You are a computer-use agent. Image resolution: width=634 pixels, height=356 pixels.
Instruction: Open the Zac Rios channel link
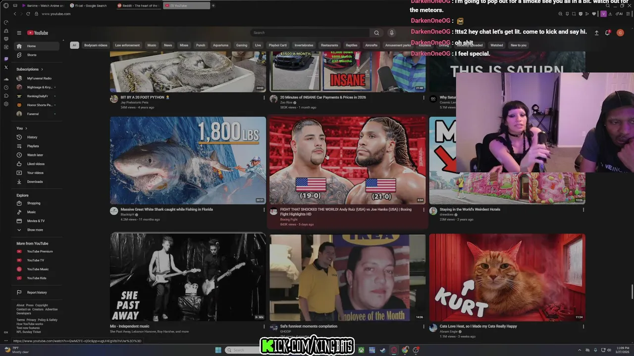coord(286,102)
